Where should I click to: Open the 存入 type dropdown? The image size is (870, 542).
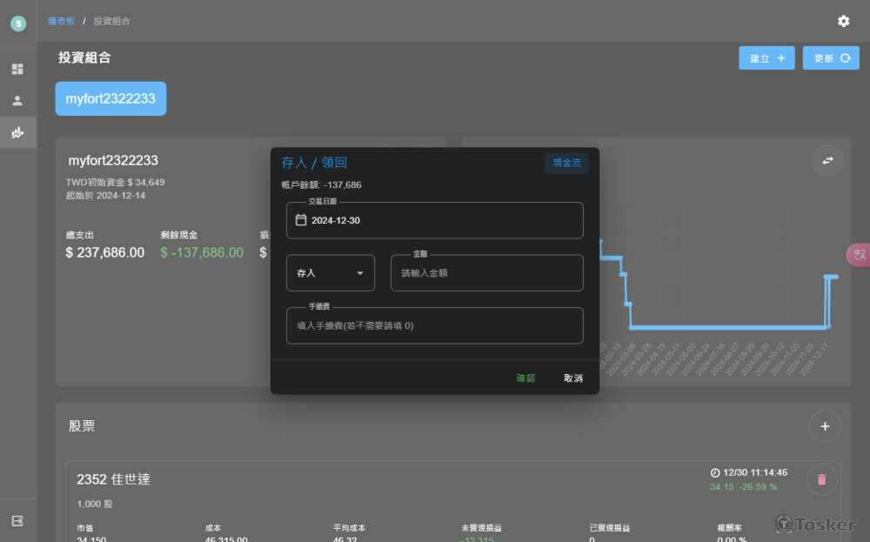(331, 273)
